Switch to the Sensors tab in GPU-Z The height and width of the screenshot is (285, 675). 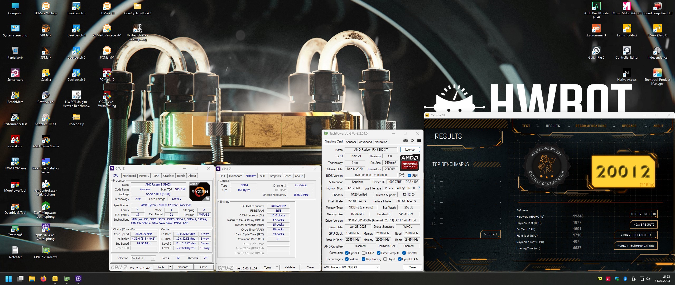[351, 142]
